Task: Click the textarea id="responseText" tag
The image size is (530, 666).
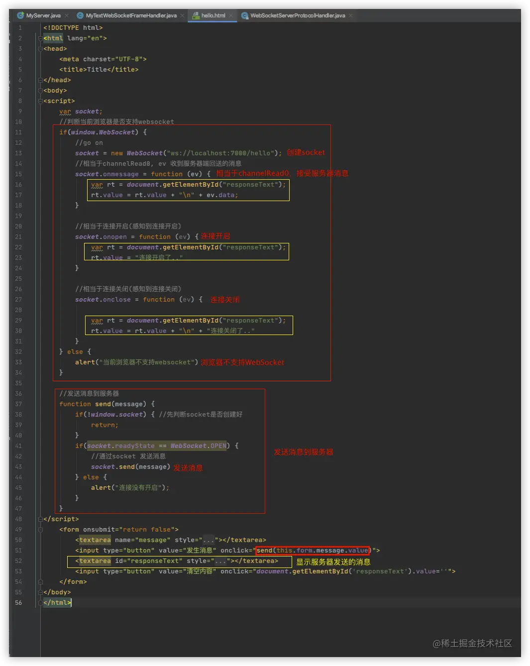Action: (x=177, y=561)
